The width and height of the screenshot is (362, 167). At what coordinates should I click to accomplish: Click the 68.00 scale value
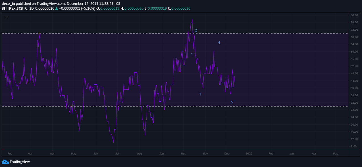pyautogui.click(x=354, y=37)
